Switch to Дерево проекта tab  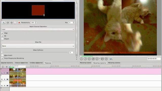coord(7,63)
